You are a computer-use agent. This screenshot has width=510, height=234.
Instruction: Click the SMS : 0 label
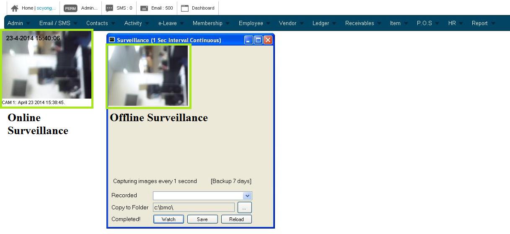[x=124, y=8]
